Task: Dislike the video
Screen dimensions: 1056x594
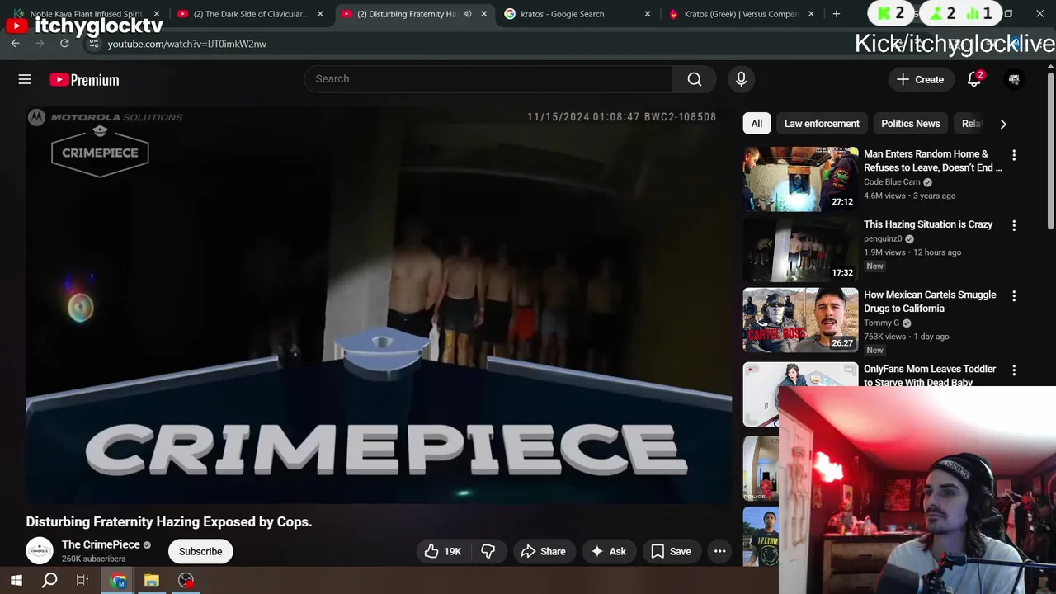Action: click(488, 551)
